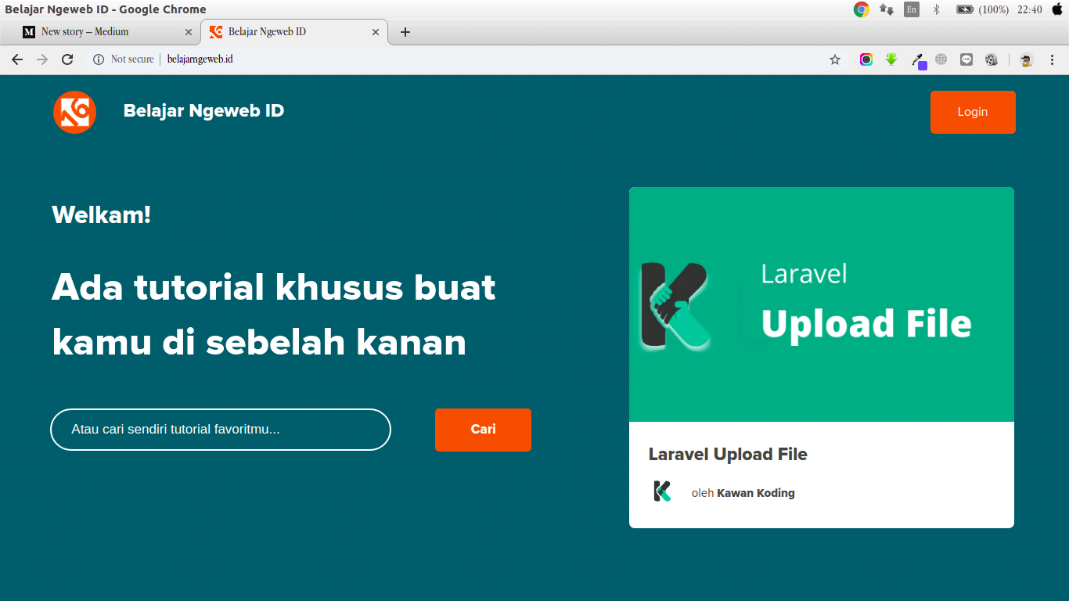Open the Chrome profile avatar
Screen dimensions: 1069x601
point(1026,59)
